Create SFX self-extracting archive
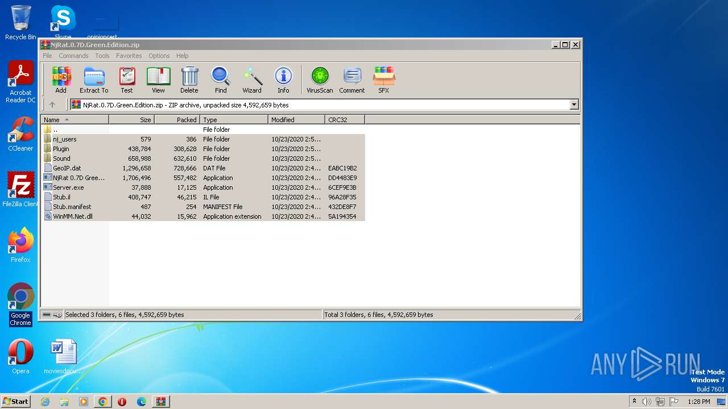 point(384,80)
